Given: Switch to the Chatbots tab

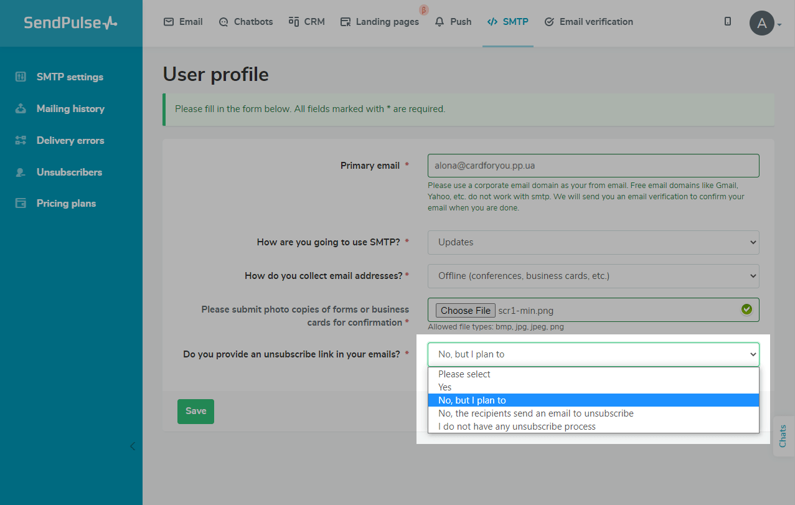Looking at the screenshot, I should (x=246, y=22).
